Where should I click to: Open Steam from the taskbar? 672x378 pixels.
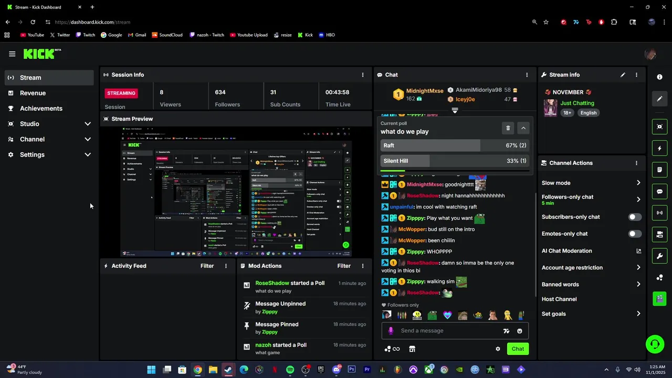tap(228, 370)
